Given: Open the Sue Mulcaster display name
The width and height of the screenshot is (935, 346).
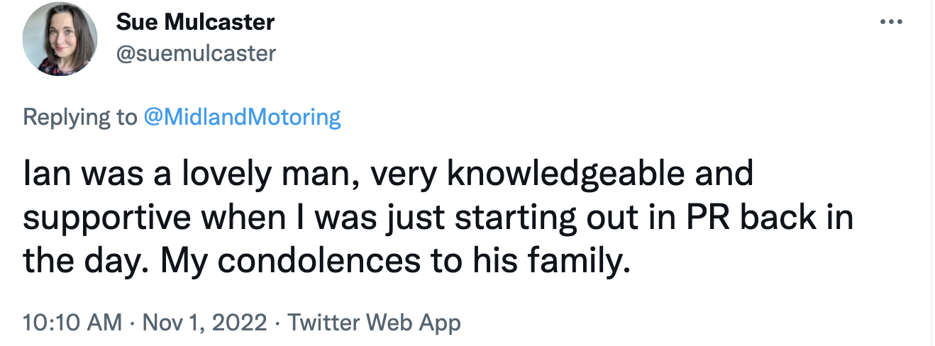Looking at the screenshot, I should tap(195, 22).
